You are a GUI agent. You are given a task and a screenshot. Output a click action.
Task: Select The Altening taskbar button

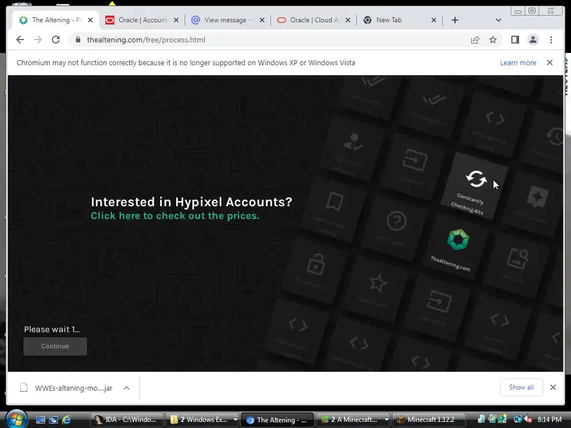(x=277, y=420)
